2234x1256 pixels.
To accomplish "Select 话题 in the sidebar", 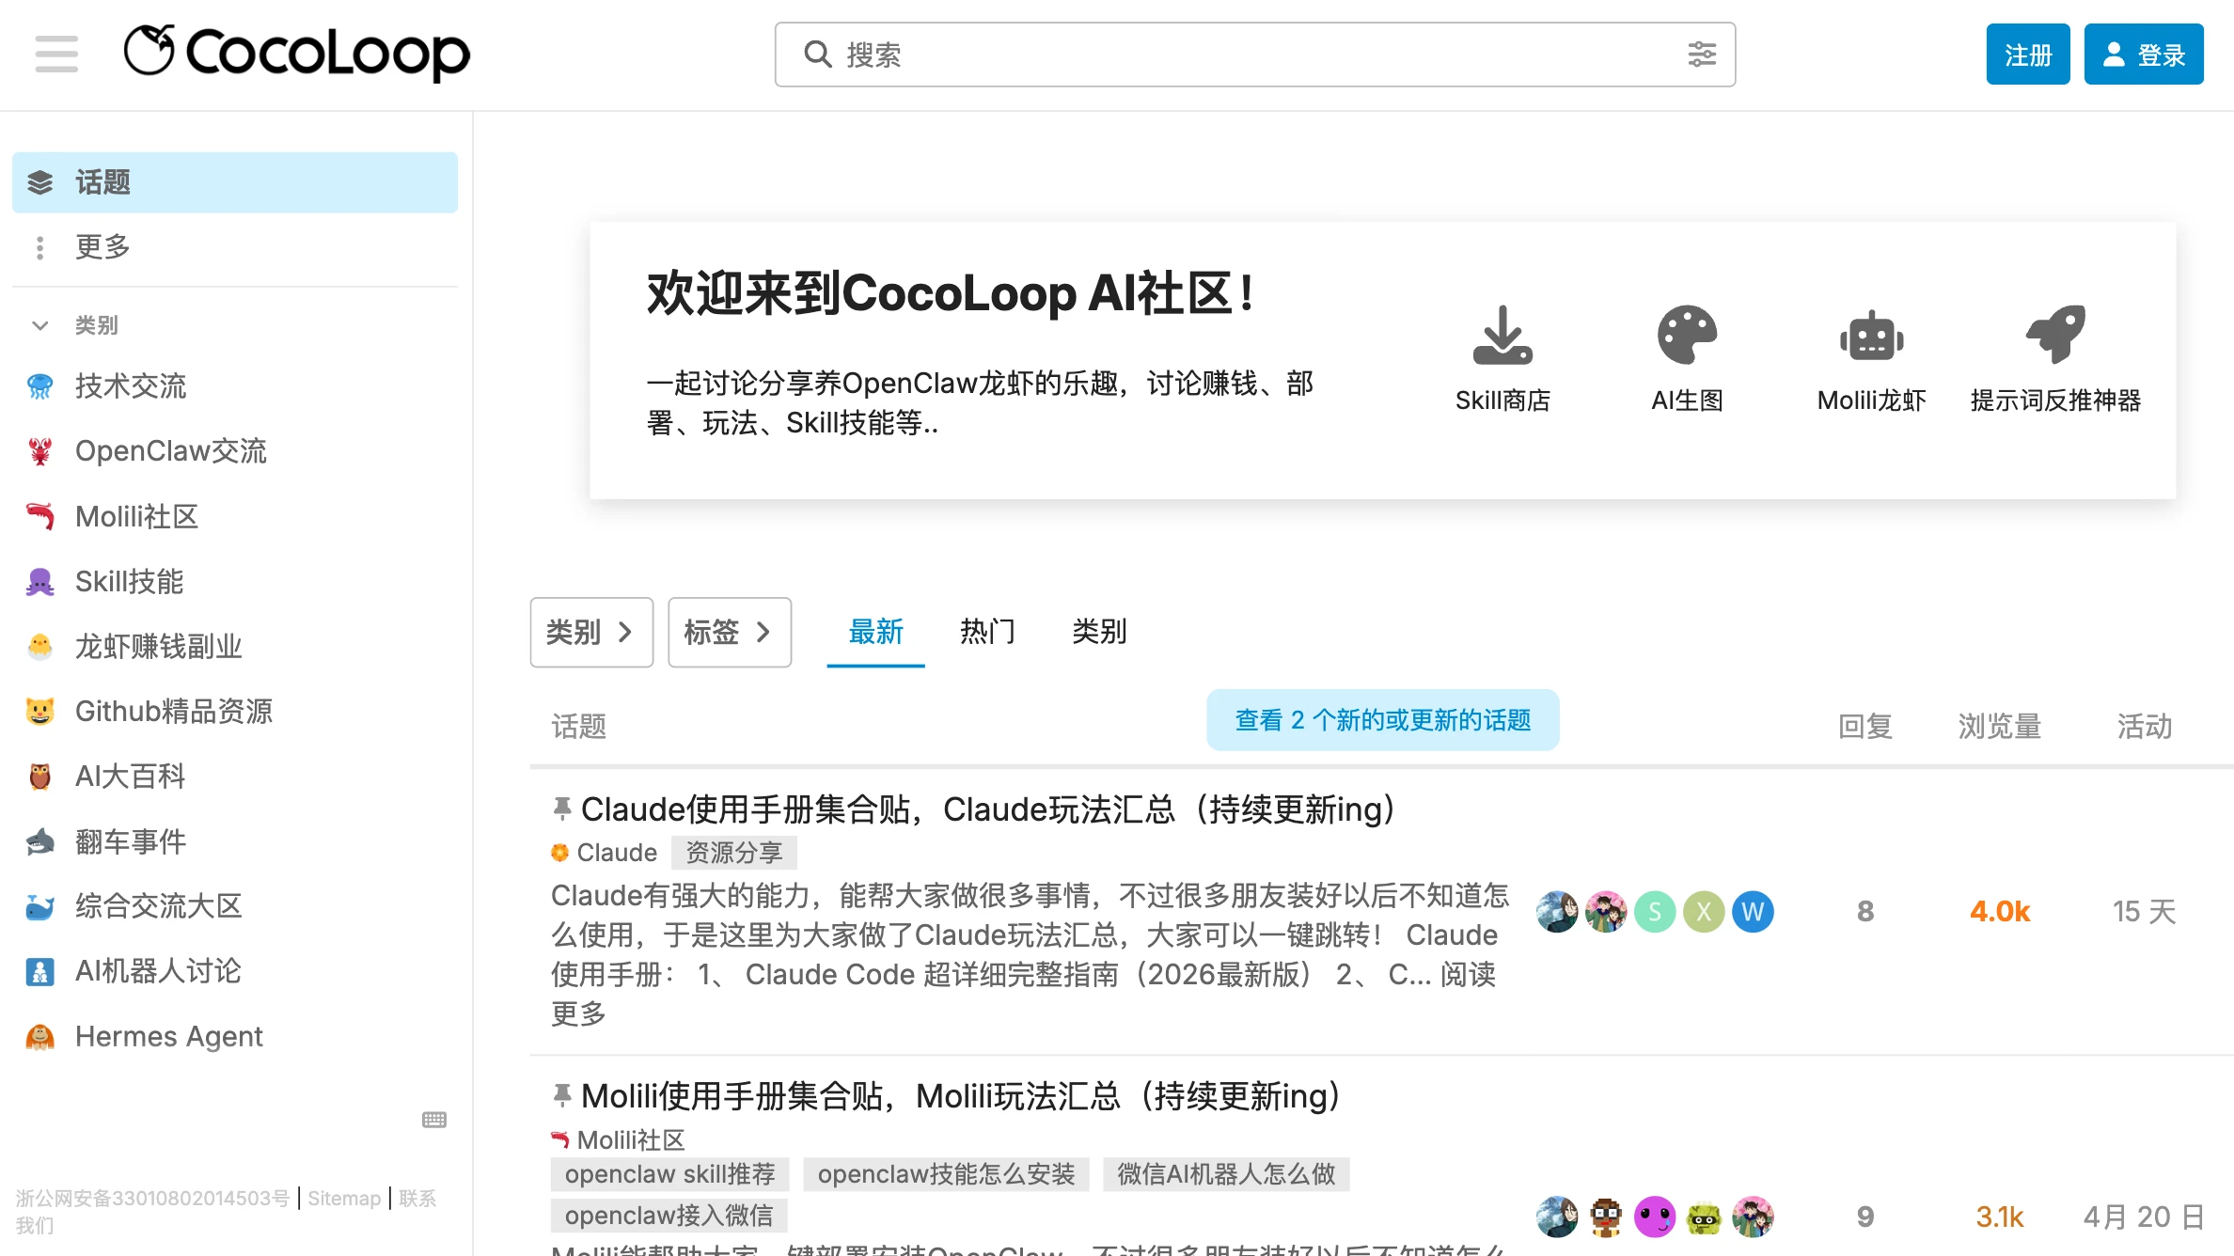I will pos(235,182).
